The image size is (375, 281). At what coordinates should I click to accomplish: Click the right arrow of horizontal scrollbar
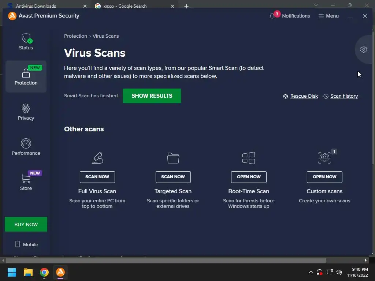366,260
